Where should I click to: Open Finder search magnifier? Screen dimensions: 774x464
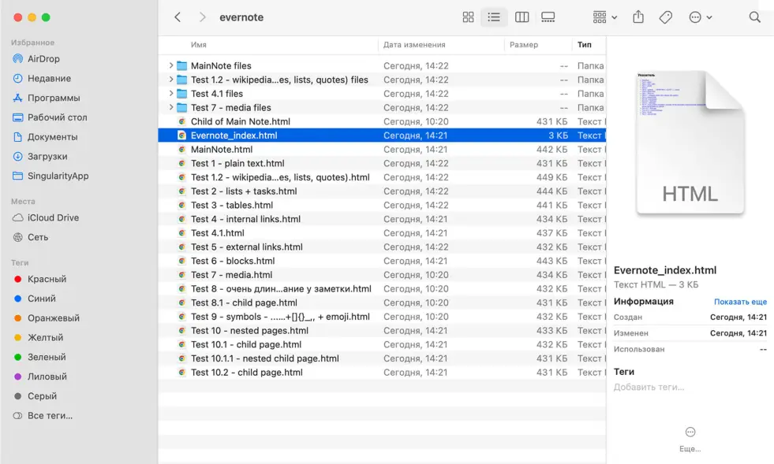click(x=754, y=17)
